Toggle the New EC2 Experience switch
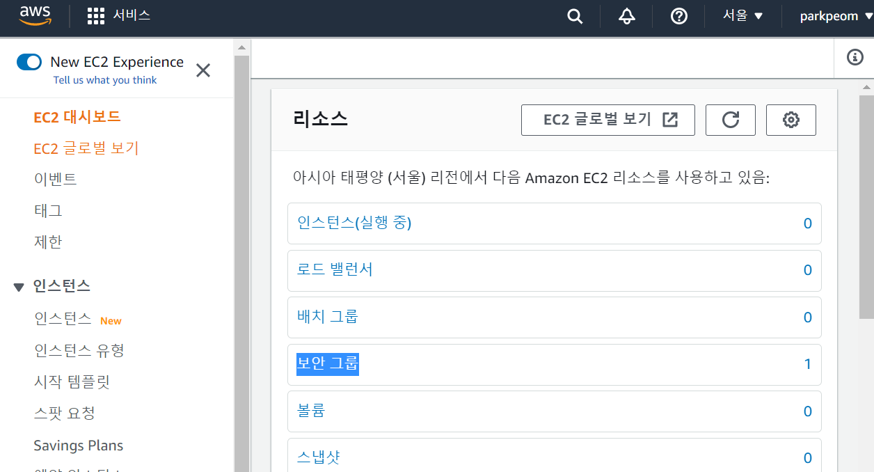874x472 pixels. click(x=29, y=62)
